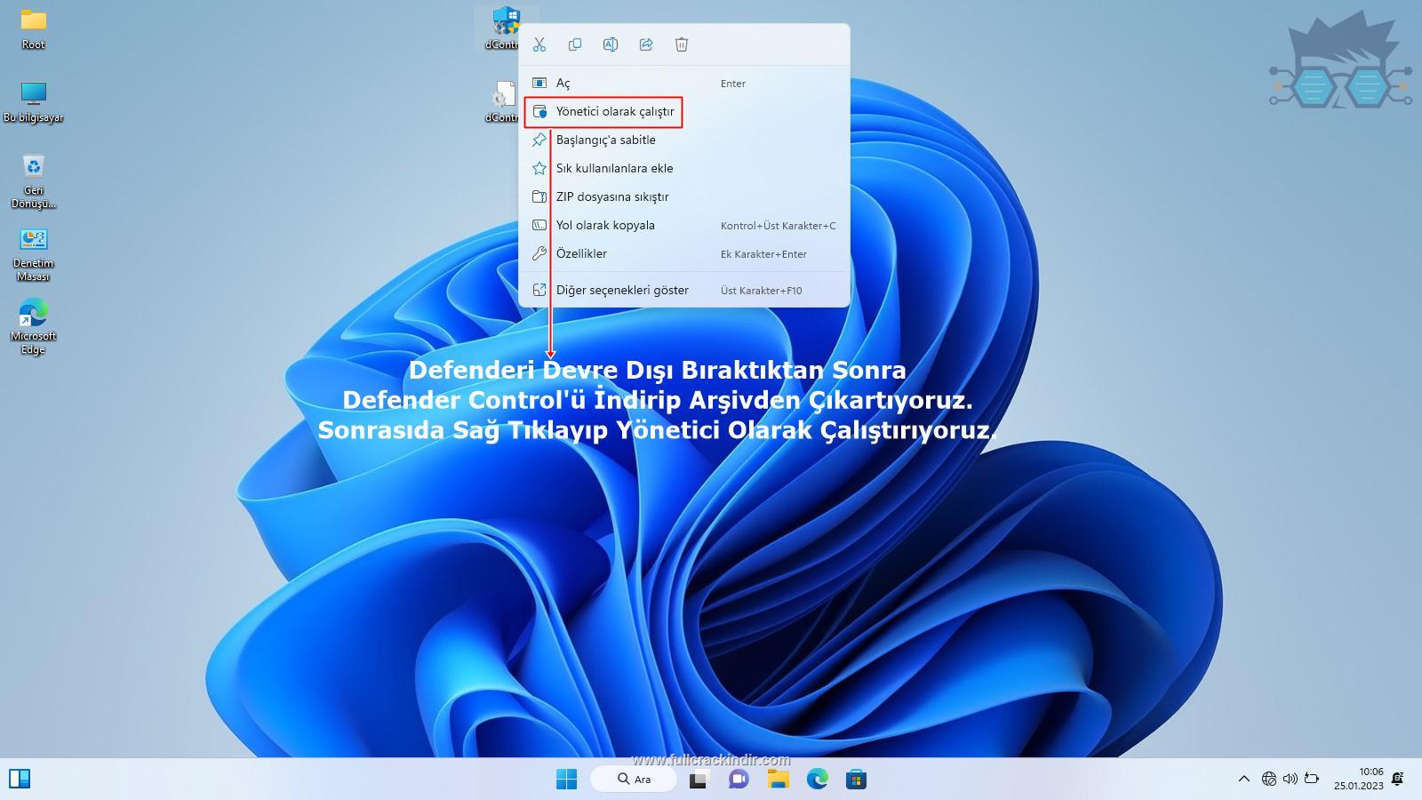Click the Cut scissors icon in context menu
The width and height of the screenshot is (1422, 800).
(539, 44)
